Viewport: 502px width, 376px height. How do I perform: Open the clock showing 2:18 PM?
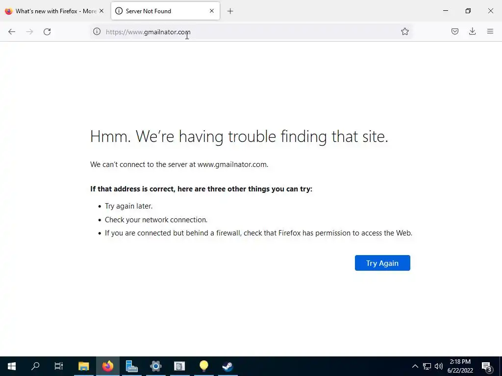tap(460, 366)
